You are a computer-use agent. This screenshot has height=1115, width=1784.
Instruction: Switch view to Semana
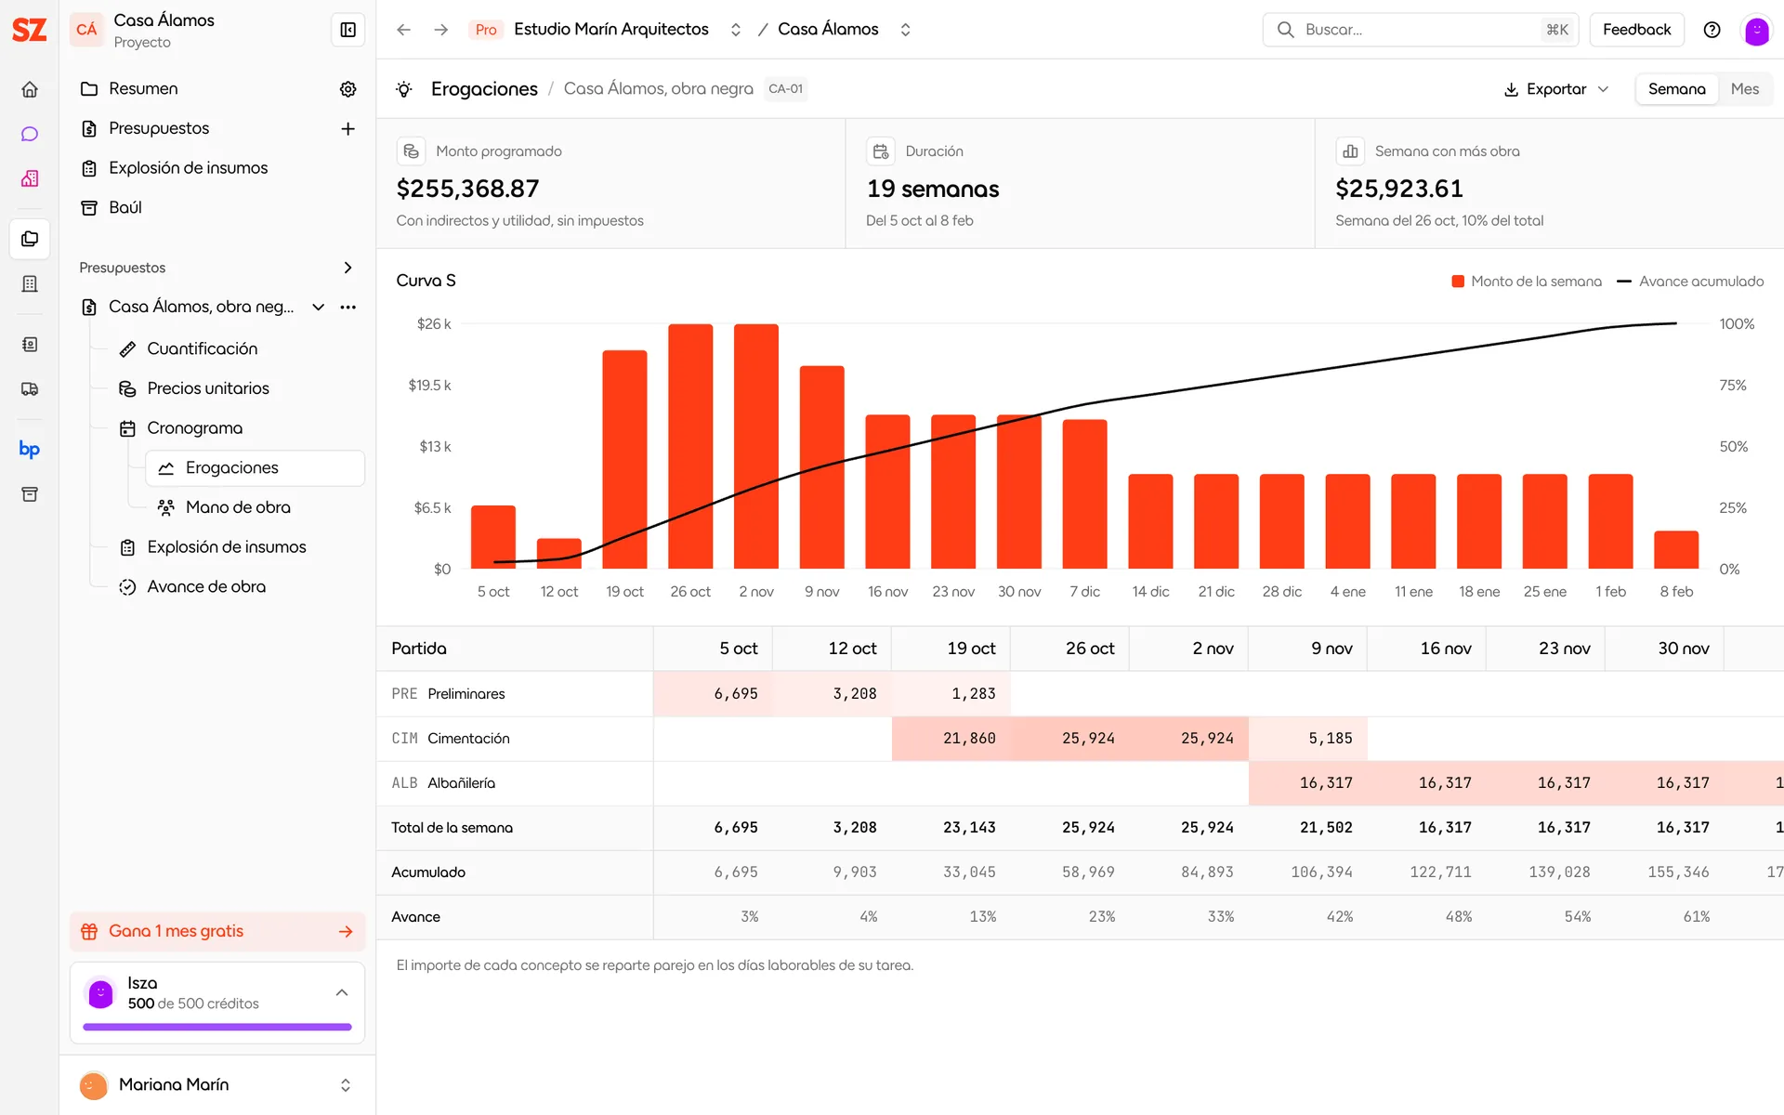tap(1676, 89)
